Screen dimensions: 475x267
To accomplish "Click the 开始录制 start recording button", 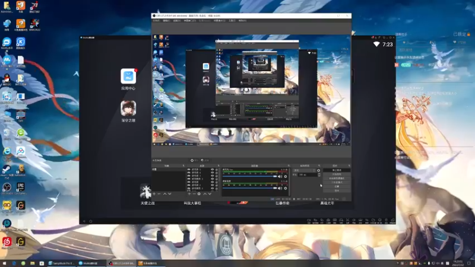I will coord(337,174).
